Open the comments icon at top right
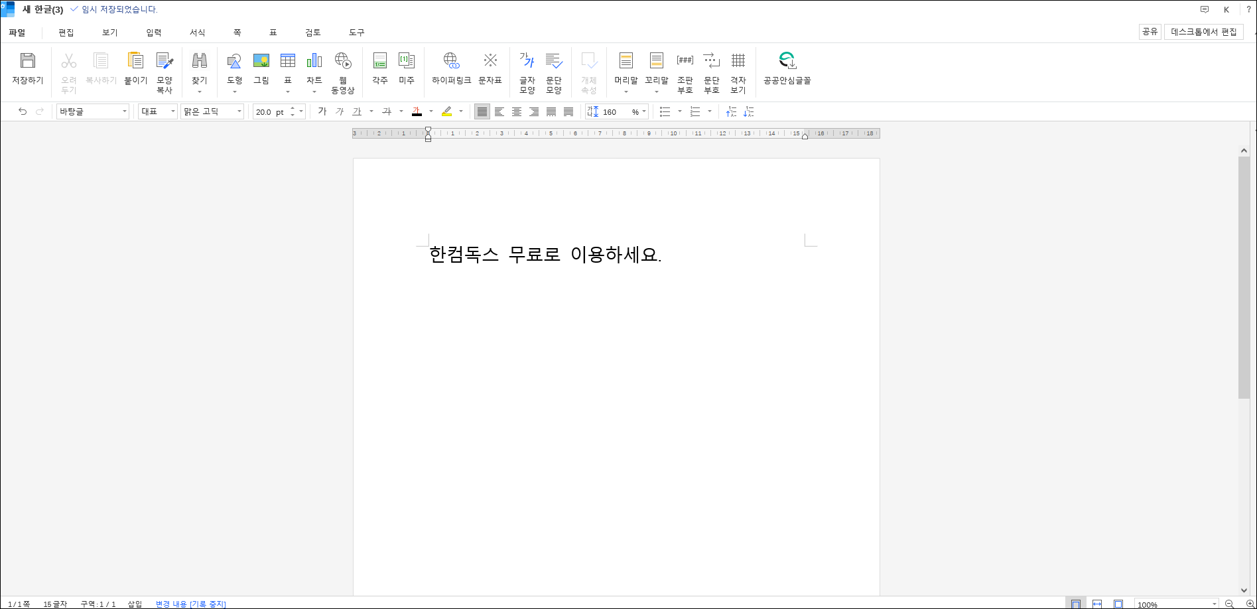The width and height of the screenshot is (1257, 609). point(1205,10)
